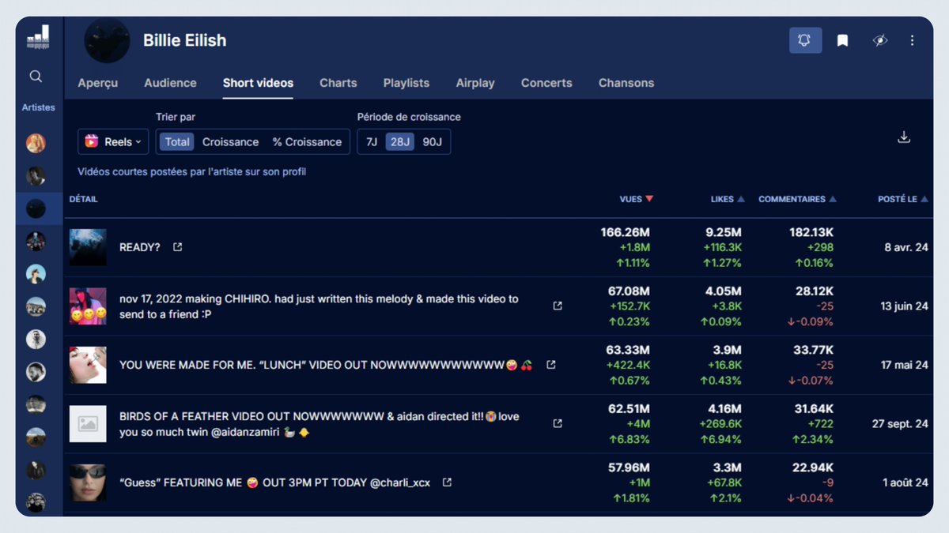Select 90J growth period
949x533 pixels.
432,142
